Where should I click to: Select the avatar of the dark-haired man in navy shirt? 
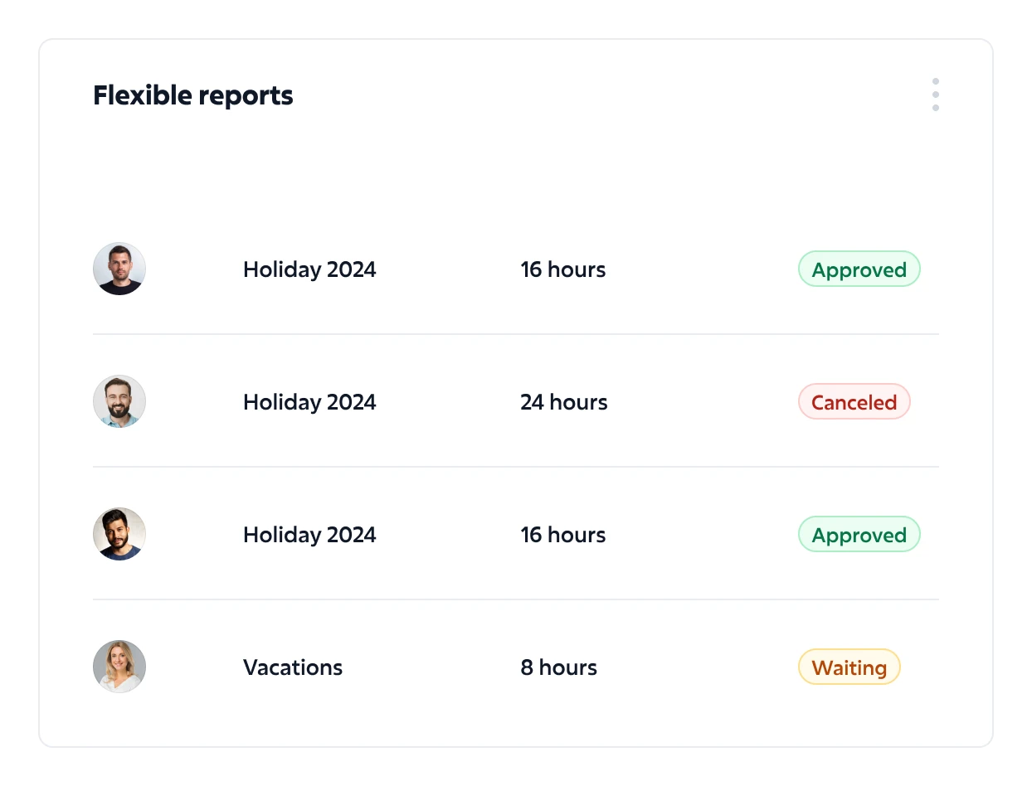(x=119, y=534)
